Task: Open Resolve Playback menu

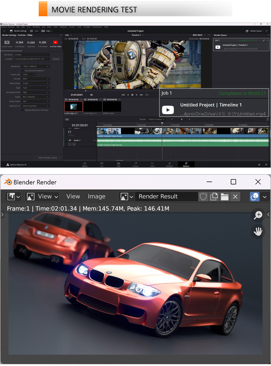Action: pyautogui.click(x=63, y=27)
